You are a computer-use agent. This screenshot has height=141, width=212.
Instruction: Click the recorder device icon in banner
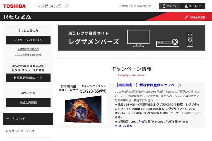[168, 43]
